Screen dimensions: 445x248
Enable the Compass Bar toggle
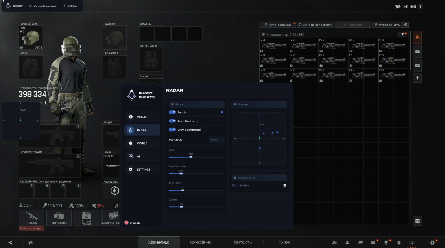[x=235, y=185]
